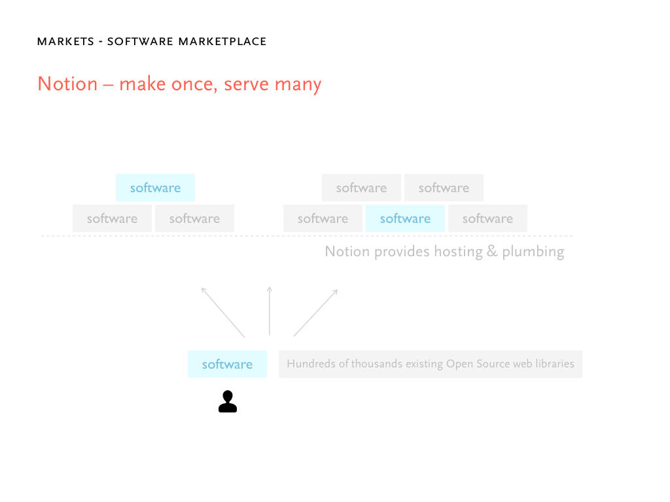Select the leftmost gray software box in the left stack
Viewport: 670px width, 502px height.
coord(112,218)
